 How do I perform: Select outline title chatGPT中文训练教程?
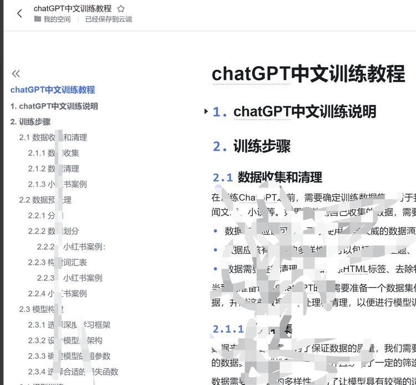(53, 90)
